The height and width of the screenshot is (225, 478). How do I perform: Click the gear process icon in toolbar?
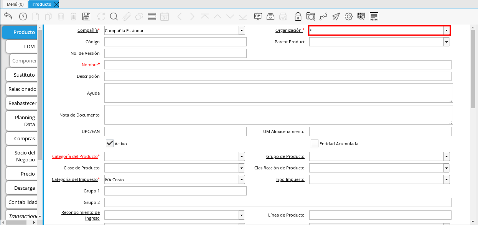pyautogui.click(x=348, y=16)
